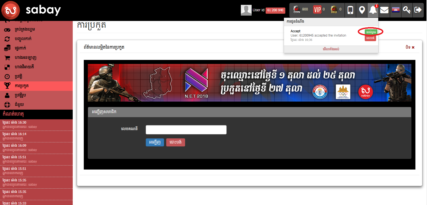
Task: Click the green accept button in notification
Action: click(371, 32)
